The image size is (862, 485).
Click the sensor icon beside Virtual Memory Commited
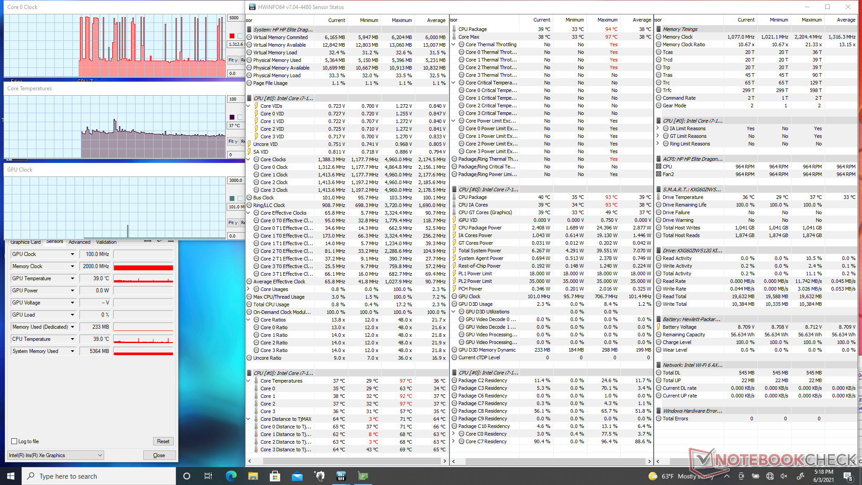coord(249,37)
